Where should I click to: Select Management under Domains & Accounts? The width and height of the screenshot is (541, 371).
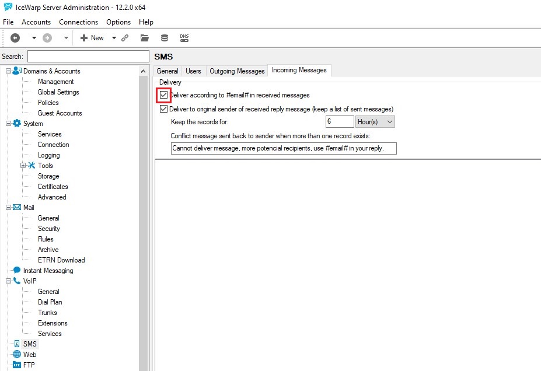(x=55, y=82)
